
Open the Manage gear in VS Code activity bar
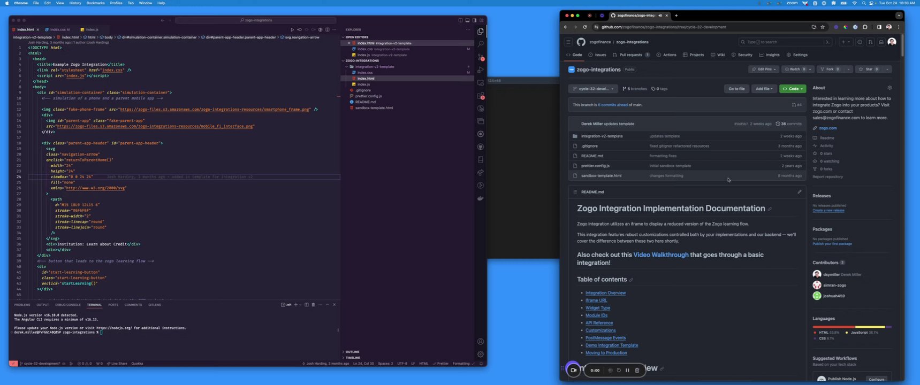coord(481,354)
